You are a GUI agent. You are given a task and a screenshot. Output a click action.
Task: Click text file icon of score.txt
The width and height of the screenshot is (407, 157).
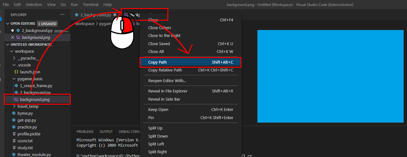pos(14,141)
